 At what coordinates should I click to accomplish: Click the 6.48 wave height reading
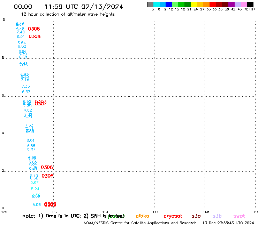(20, 29)
